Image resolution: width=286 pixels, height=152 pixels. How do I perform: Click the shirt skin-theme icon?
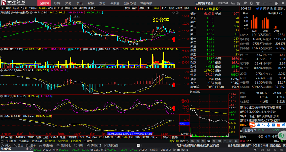258,3
